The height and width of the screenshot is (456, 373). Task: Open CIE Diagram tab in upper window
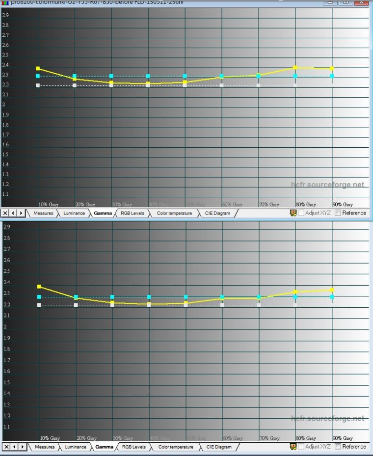click(x=217, y=213)
